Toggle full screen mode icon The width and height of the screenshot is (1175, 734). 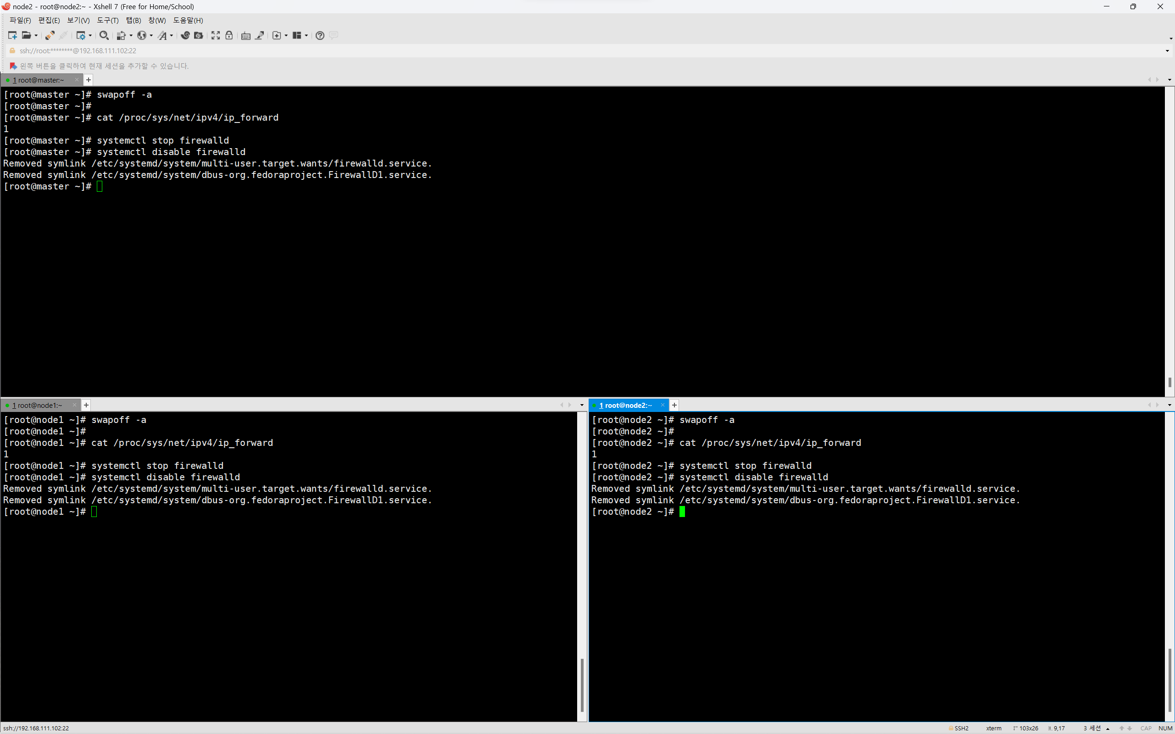(x=216, y=35)
